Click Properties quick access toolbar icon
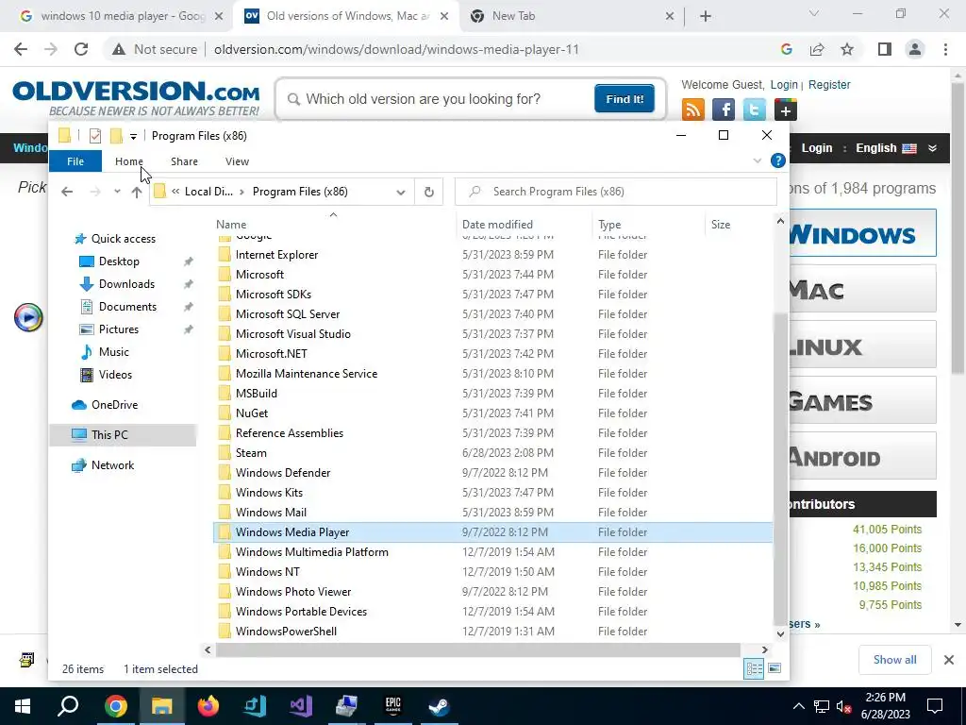This screenshot has width=966, height=725. tap(95, 136)
